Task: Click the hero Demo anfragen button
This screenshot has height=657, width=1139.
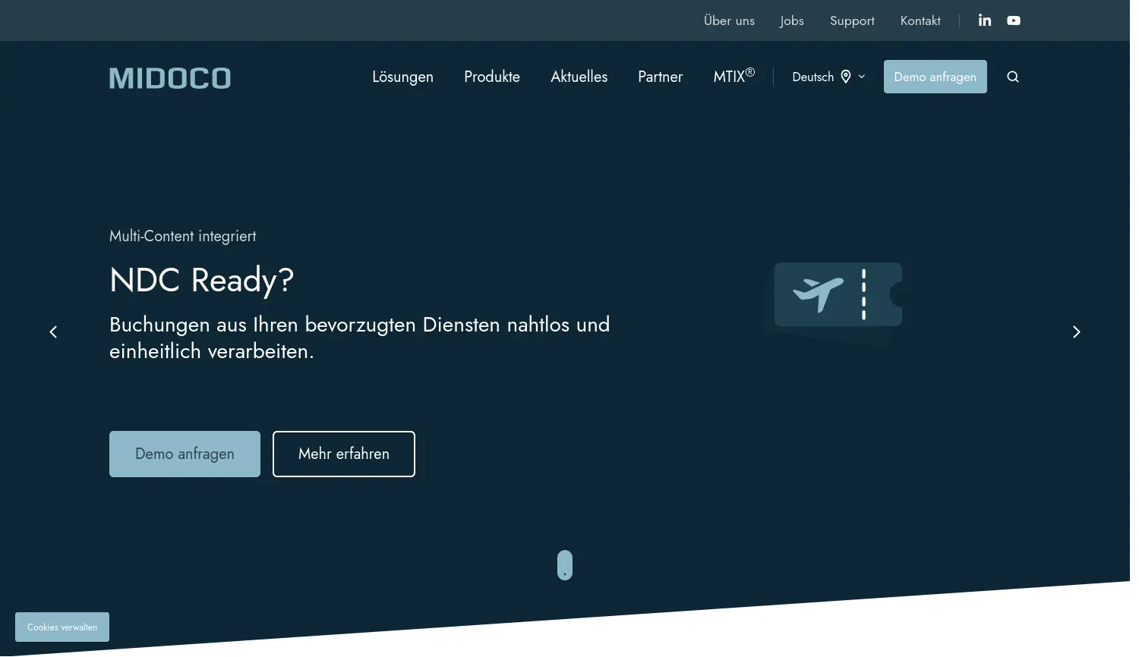Action: point(185,454)
